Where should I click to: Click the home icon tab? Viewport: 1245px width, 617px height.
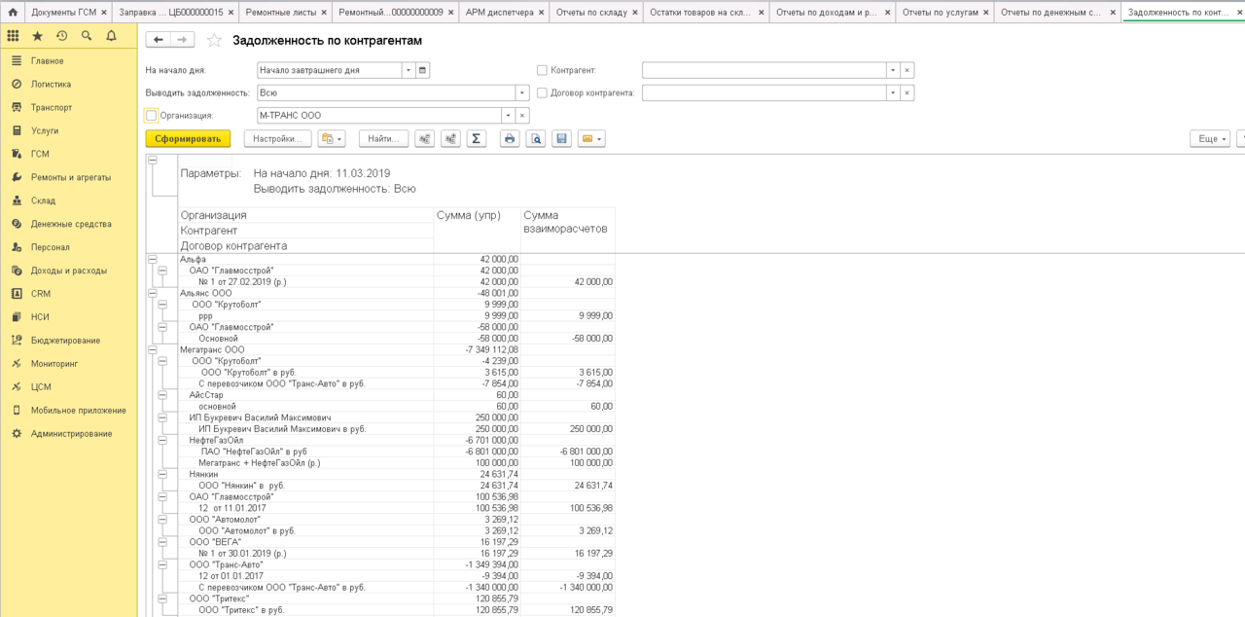click(13, 12)
